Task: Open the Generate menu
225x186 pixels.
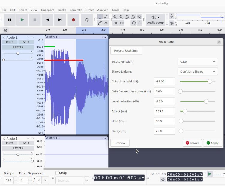Action: (x=76, y=10)
